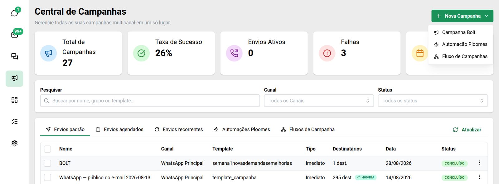Open the inbox icon with 99+ badge

coord(15,34)
